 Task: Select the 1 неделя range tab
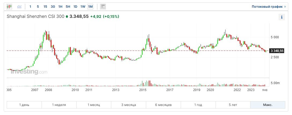point(59,105)
